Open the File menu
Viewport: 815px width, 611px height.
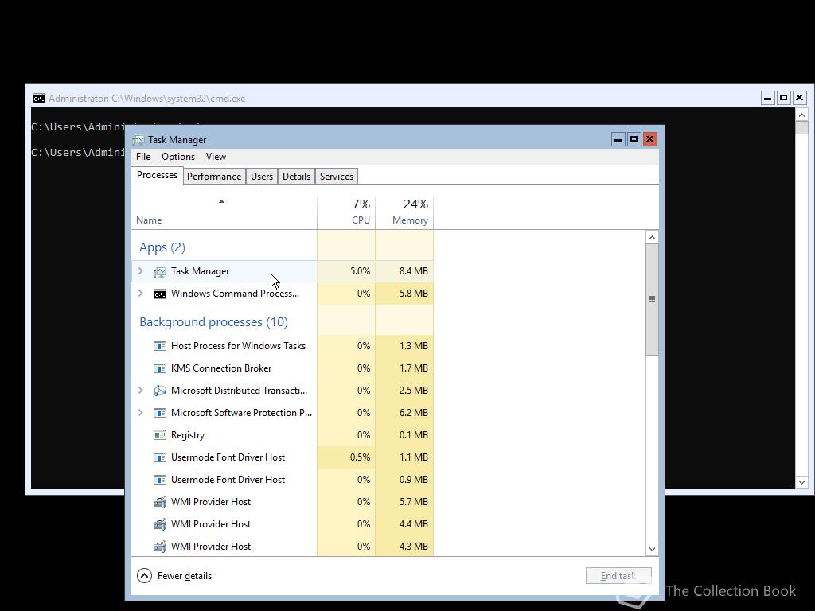pyautogui.click(x=143, y=157)
